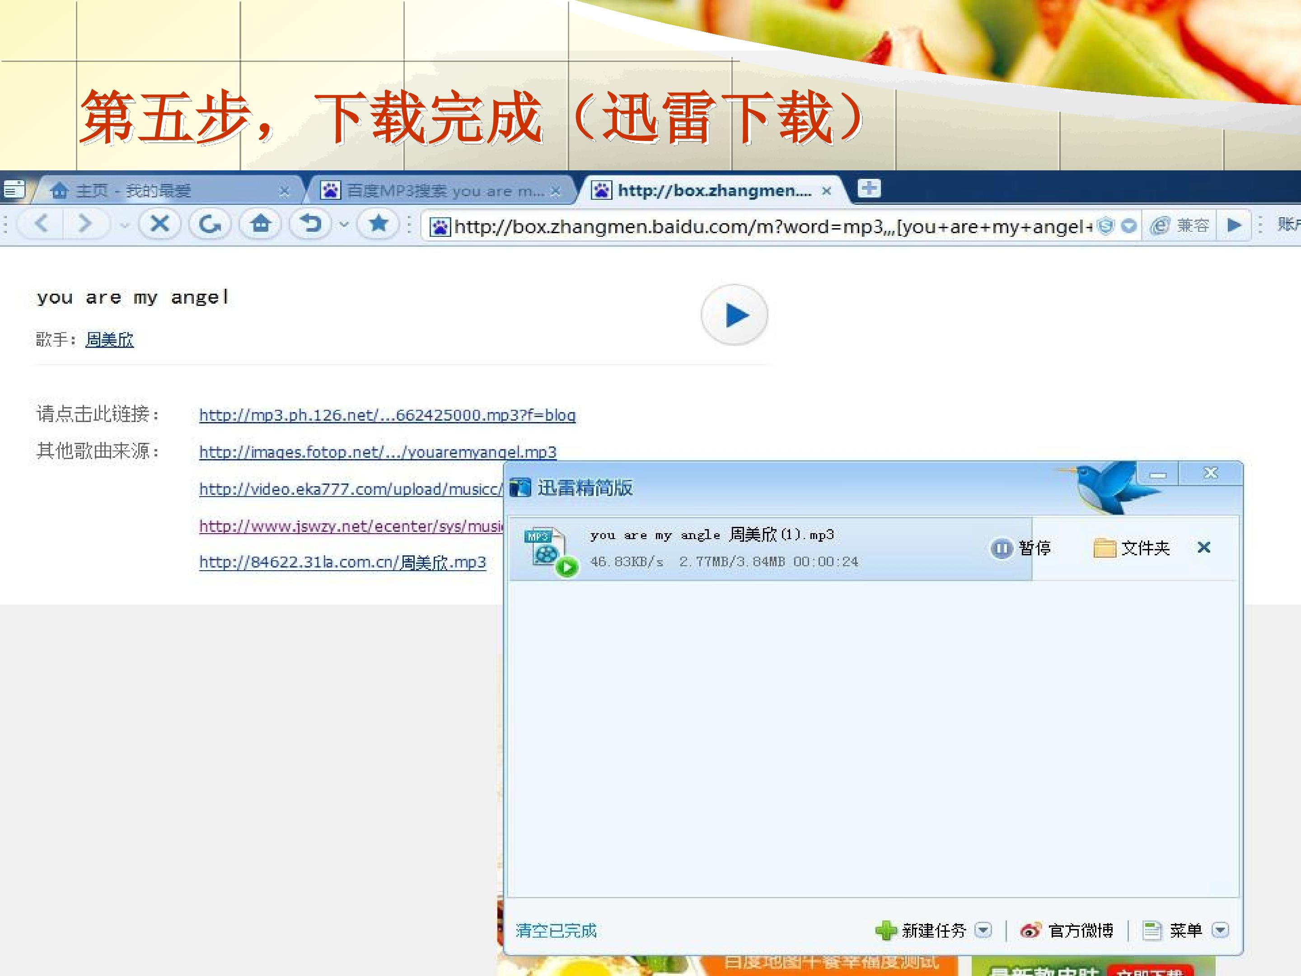Viewport: 1301px width, 976px height.
Task: Remove the download task with X
Action: click(1204, 548)
